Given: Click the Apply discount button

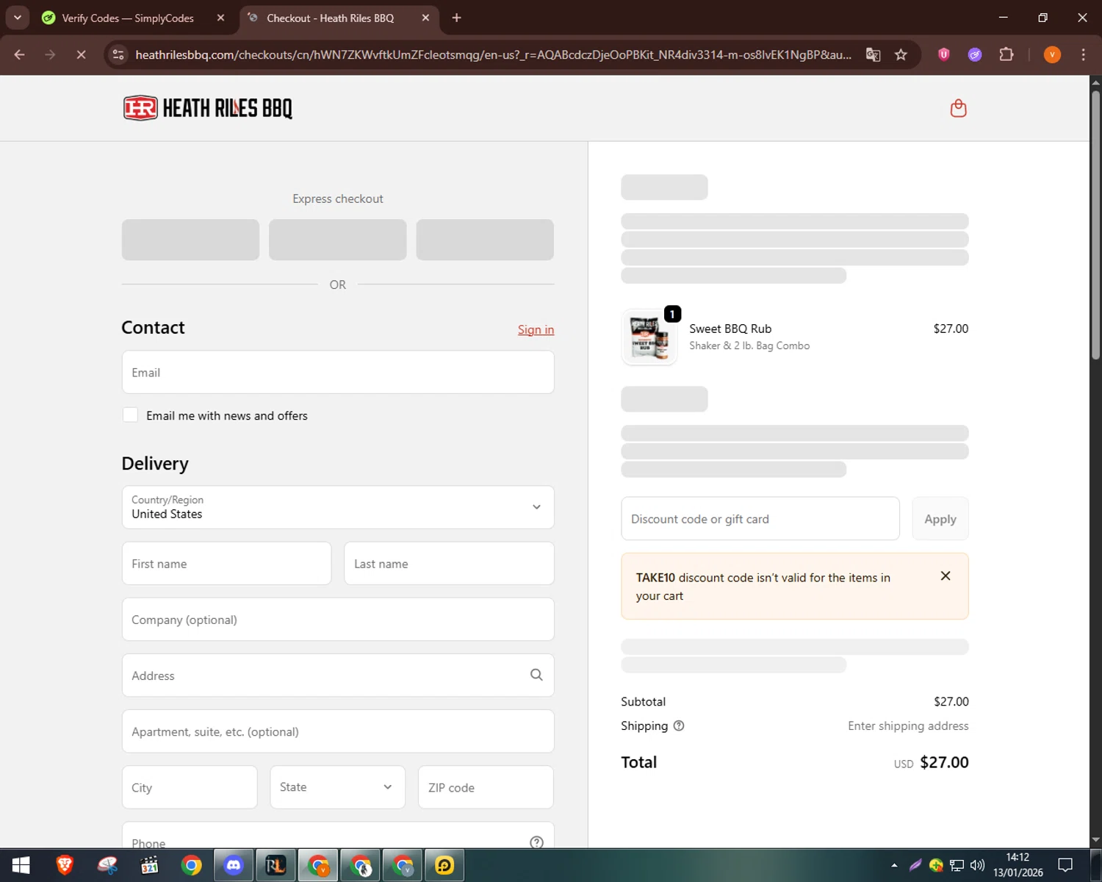Looking at the screenshot, I should tap(940, 519).
